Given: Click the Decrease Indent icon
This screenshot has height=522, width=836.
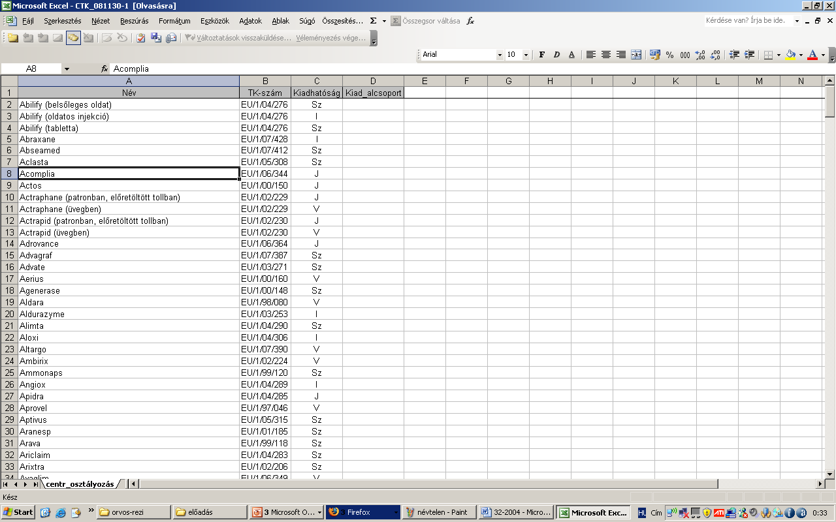Looking at the screenshot, I should tap(734, 55).
